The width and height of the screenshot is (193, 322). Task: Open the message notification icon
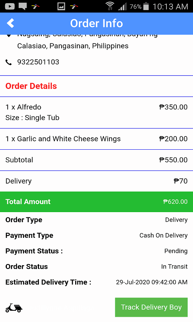[23, 6]
